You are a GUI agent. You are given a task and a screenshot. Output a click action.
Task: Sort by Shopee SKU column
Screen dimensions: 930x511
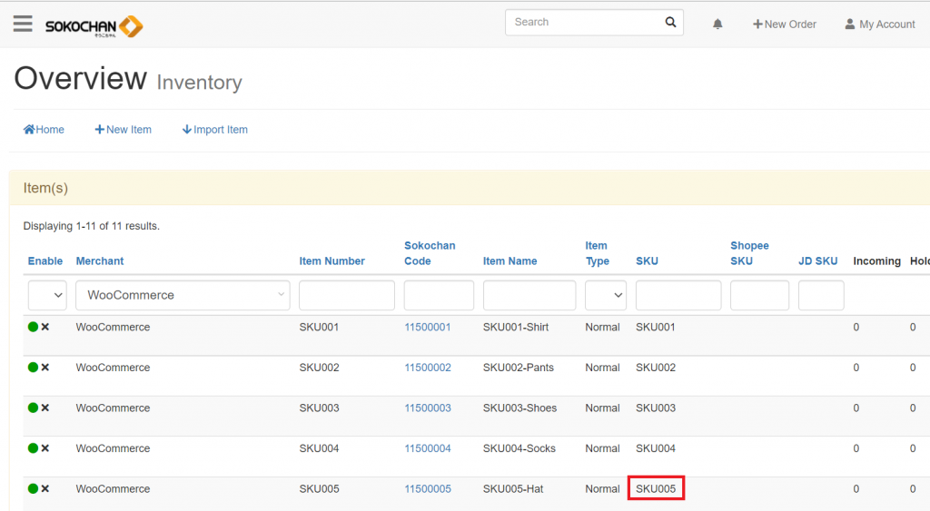pyautogui.click(x=749, y=253)
